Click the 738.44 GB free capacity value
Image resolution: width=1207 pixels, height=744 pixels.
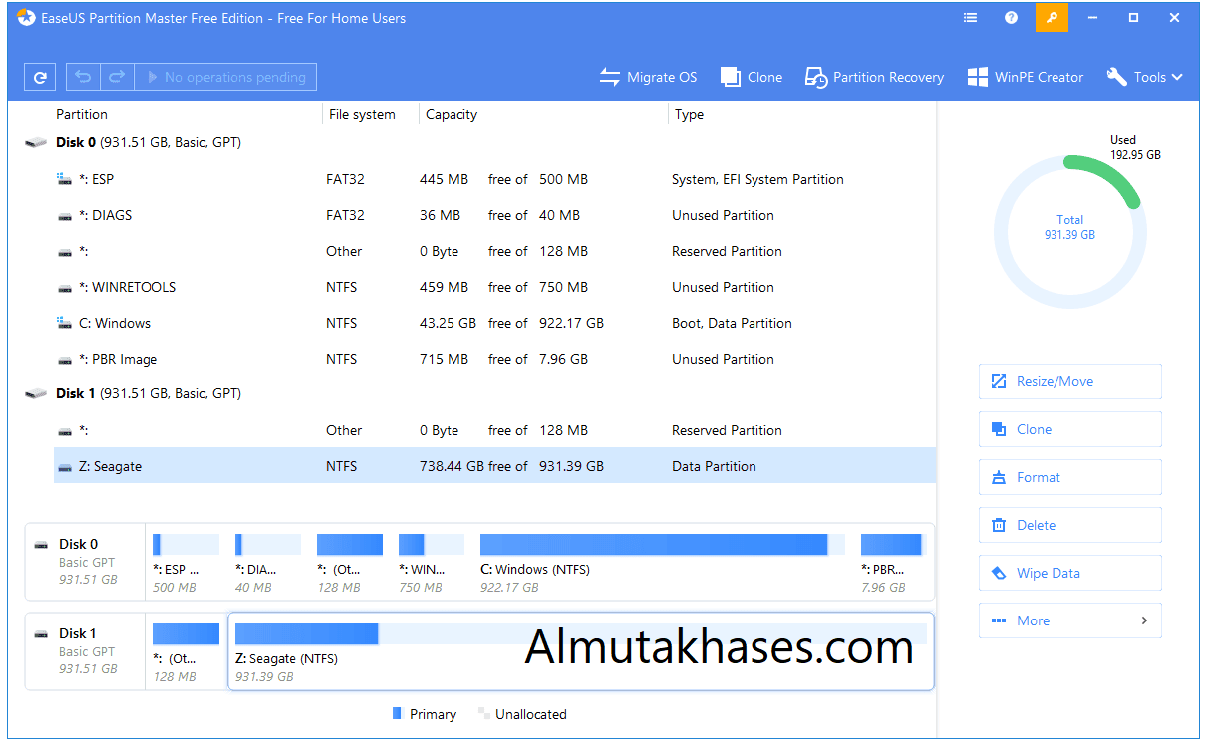point(452,466)
